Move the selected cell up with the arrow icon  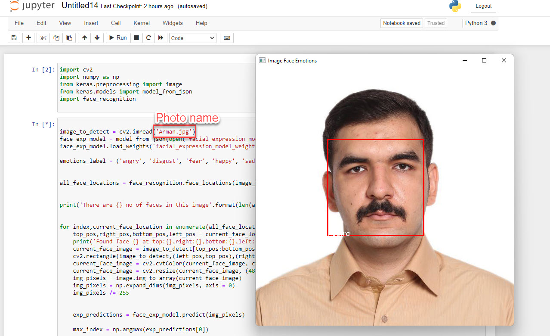pyautogui.click(x=84, y=37)
